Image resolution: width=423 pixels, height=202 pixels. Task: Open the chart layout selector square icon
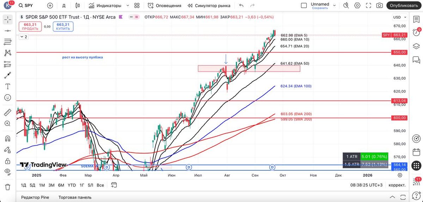pos(304,6)
